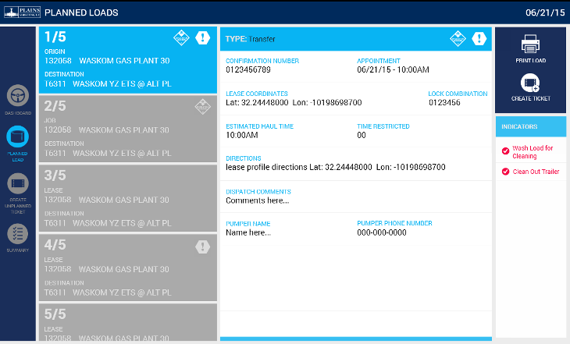The width and height of the screenshot is (570, 344).
Task: Click the Create Ticket icon
Action: [530, 83]
